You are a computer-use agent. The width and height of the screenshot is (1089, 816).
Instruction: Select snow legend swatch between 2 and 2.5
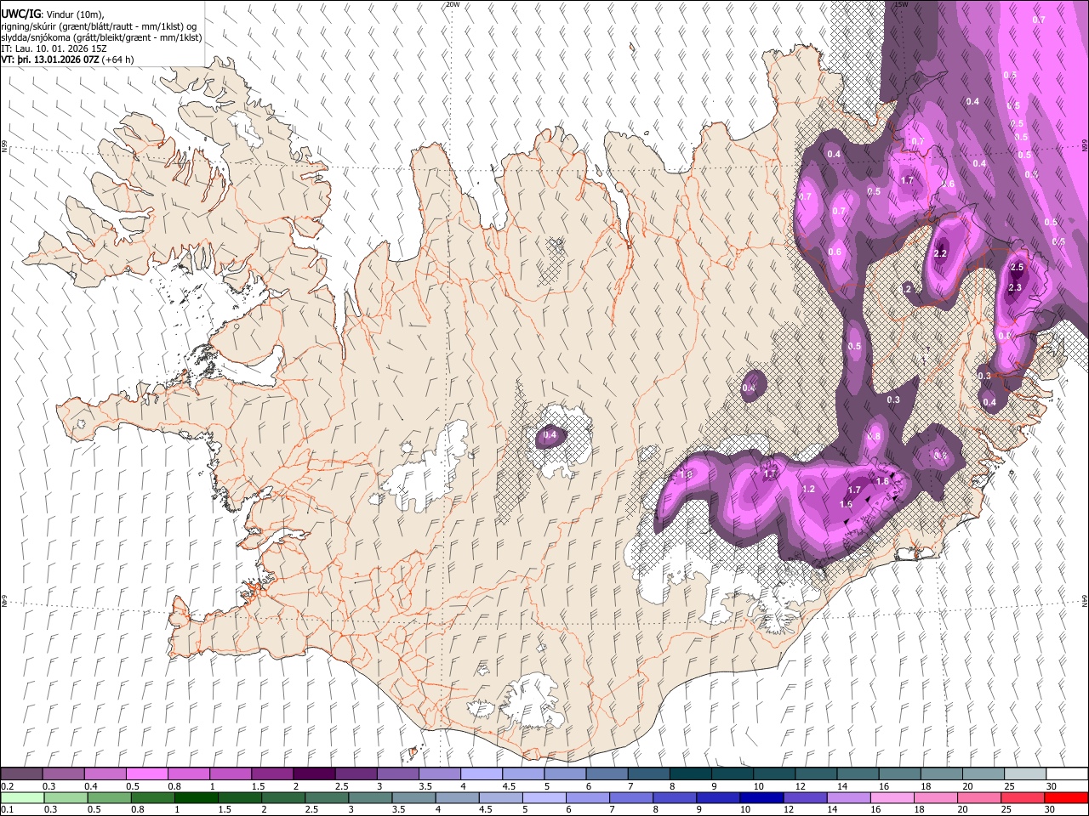[x=314, y=773]
